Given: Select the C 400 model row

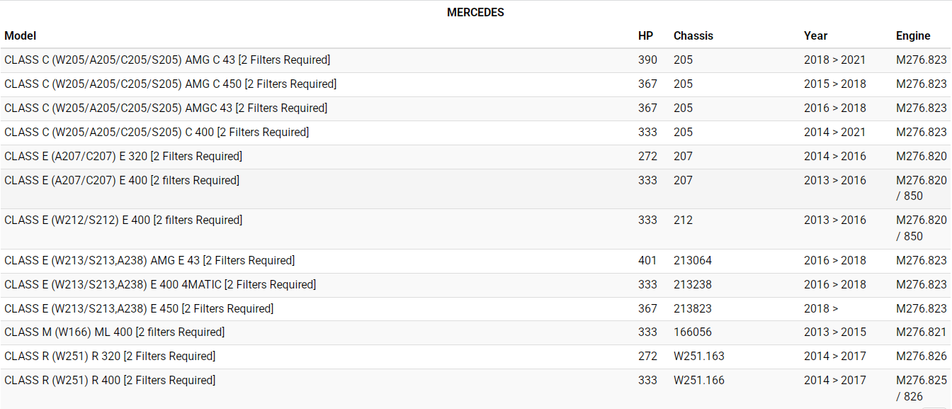Looking at the screenshot, I should [x=157, y=133].
